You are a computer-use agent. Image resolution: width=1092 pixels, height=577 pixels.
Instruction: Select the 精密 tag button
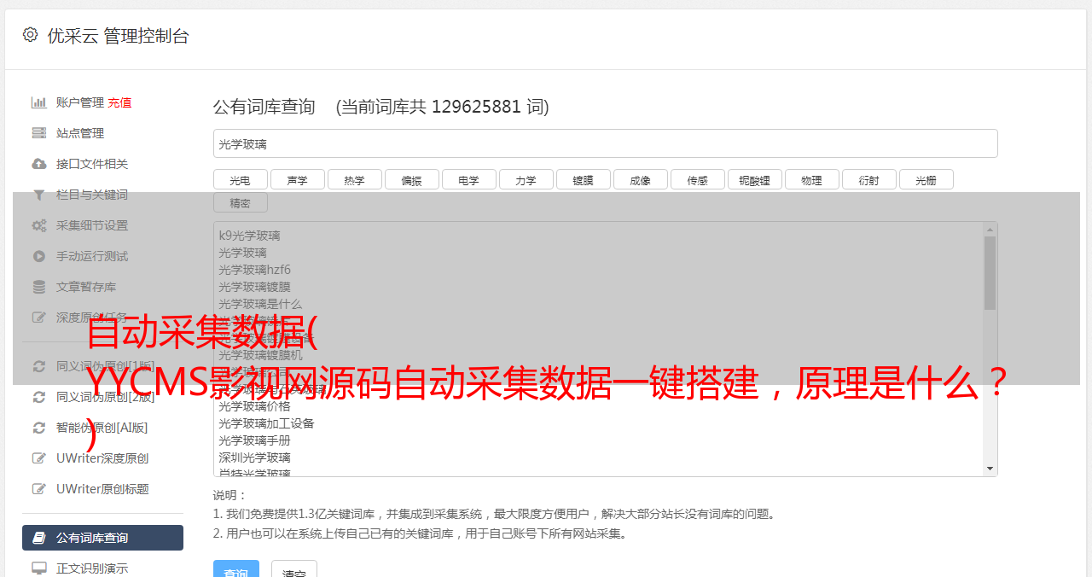click(241, 202)
